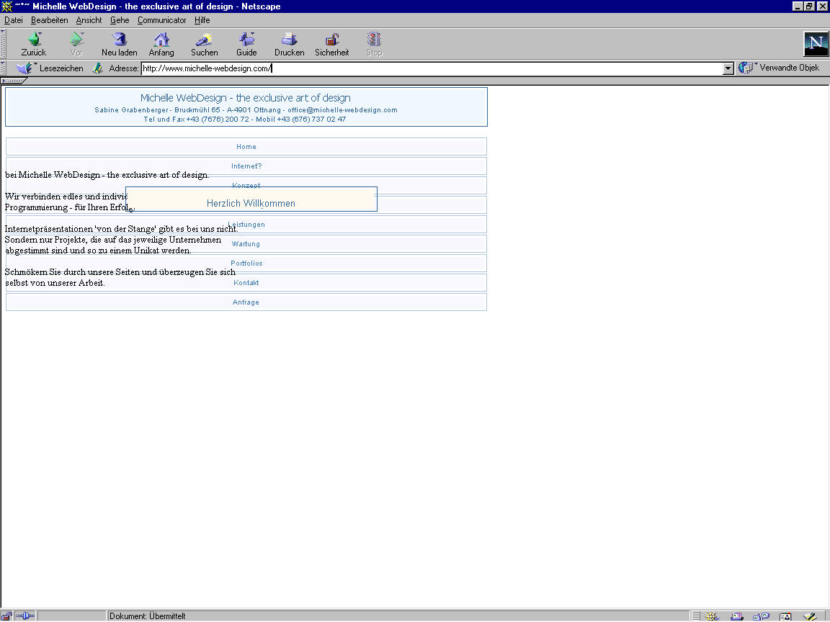Click inside the Adresse URL field
The image size is (830, 622).
pyautogui.click(x=432, y=68)
